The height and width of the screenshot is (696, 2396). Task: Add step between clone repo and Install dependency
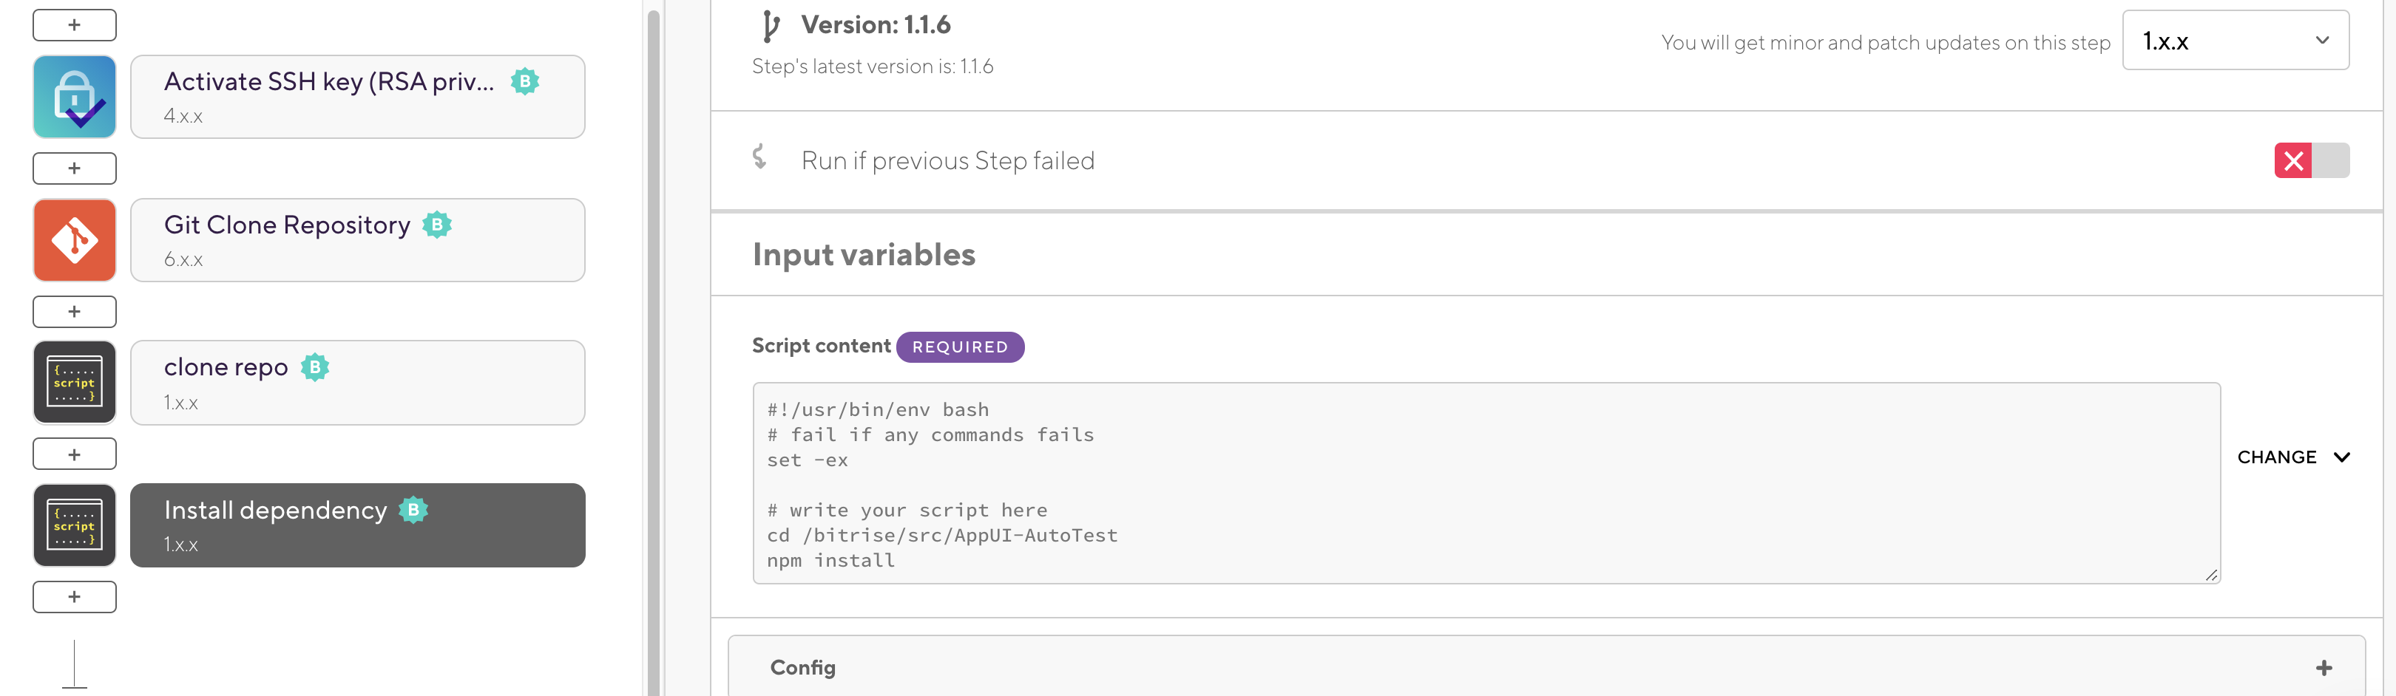(75, 454)
